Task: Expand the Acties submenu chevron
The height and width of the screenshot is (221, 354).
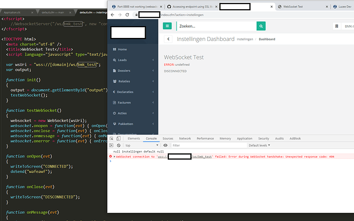Action: (153, 113)
